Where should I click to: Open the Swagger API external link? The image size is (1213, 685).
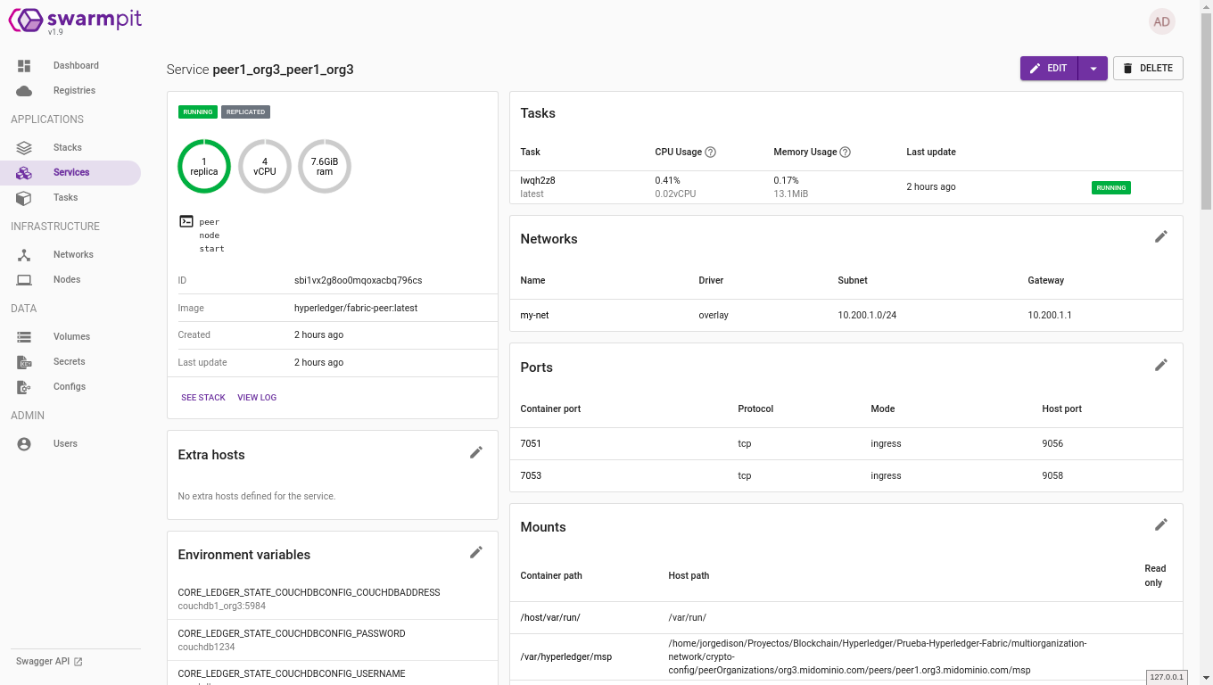(x=49, y=662)
